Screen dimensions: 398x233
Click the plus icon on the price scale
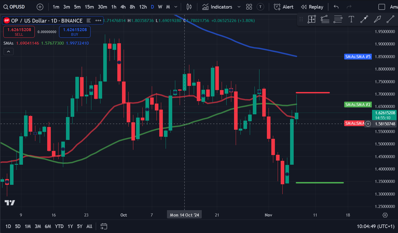(368, 124)
